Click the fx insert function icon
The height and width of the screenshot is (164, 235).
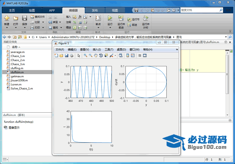tap(80, 17)
